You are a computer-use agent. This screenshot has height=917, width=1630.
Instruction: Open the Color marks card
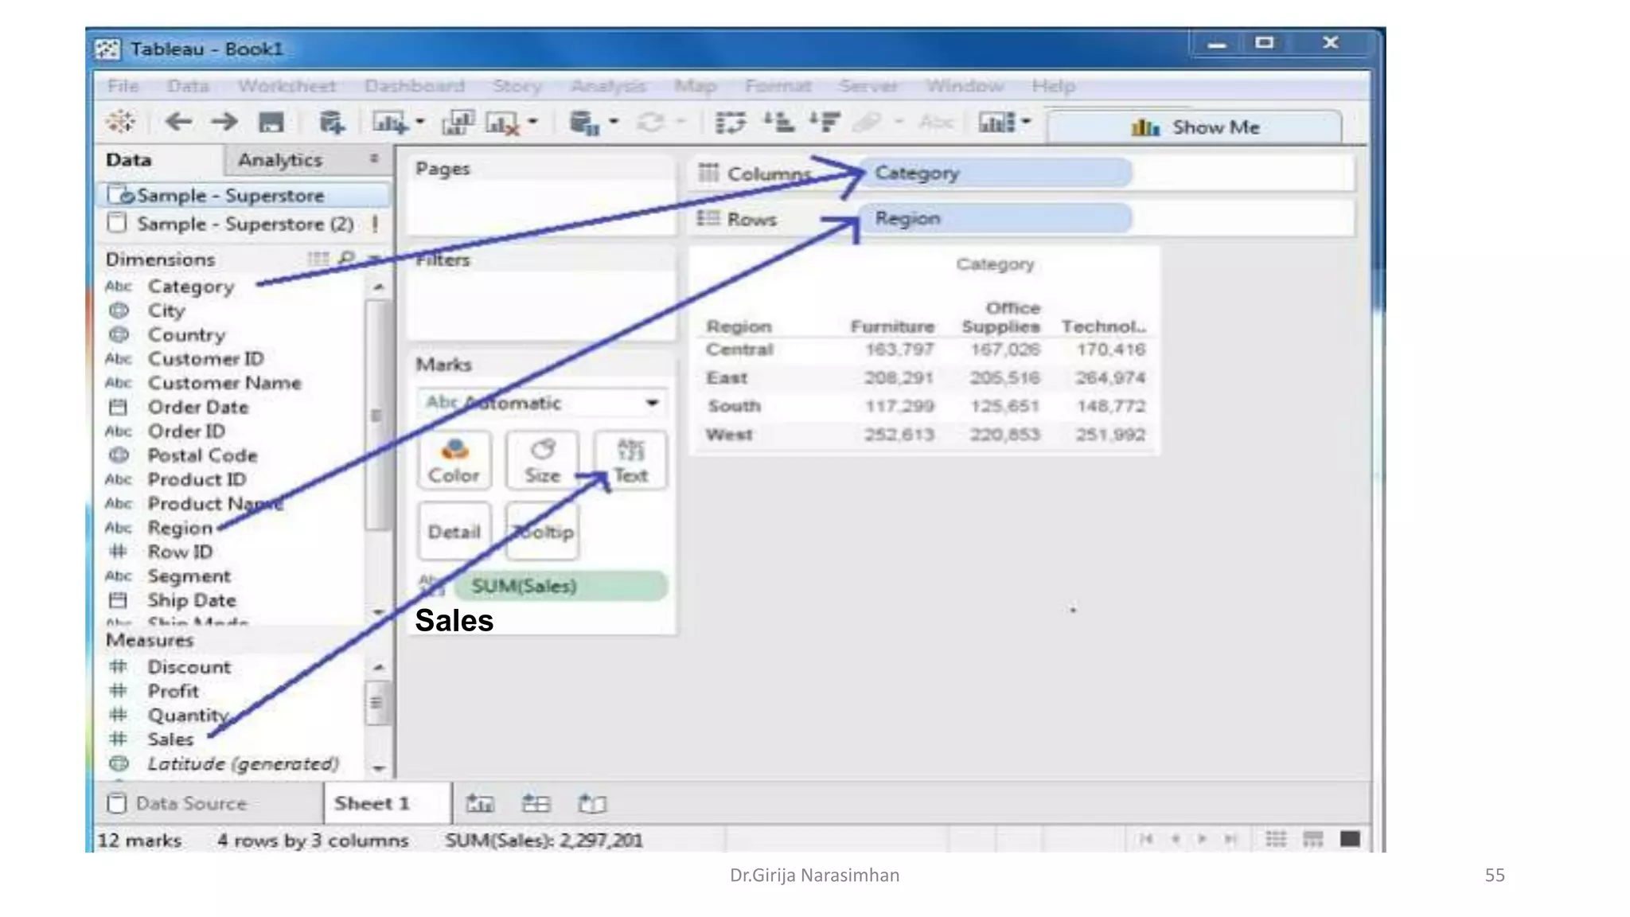[x=454, y=461]
